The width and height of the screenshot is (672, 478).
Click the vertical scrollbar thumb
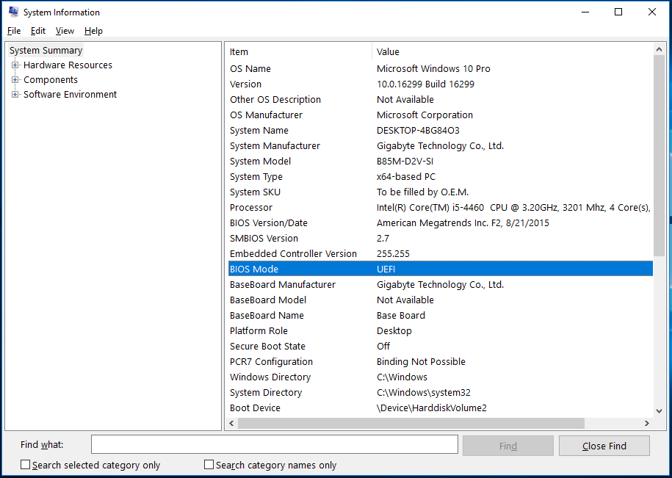[x=659, y=156]
